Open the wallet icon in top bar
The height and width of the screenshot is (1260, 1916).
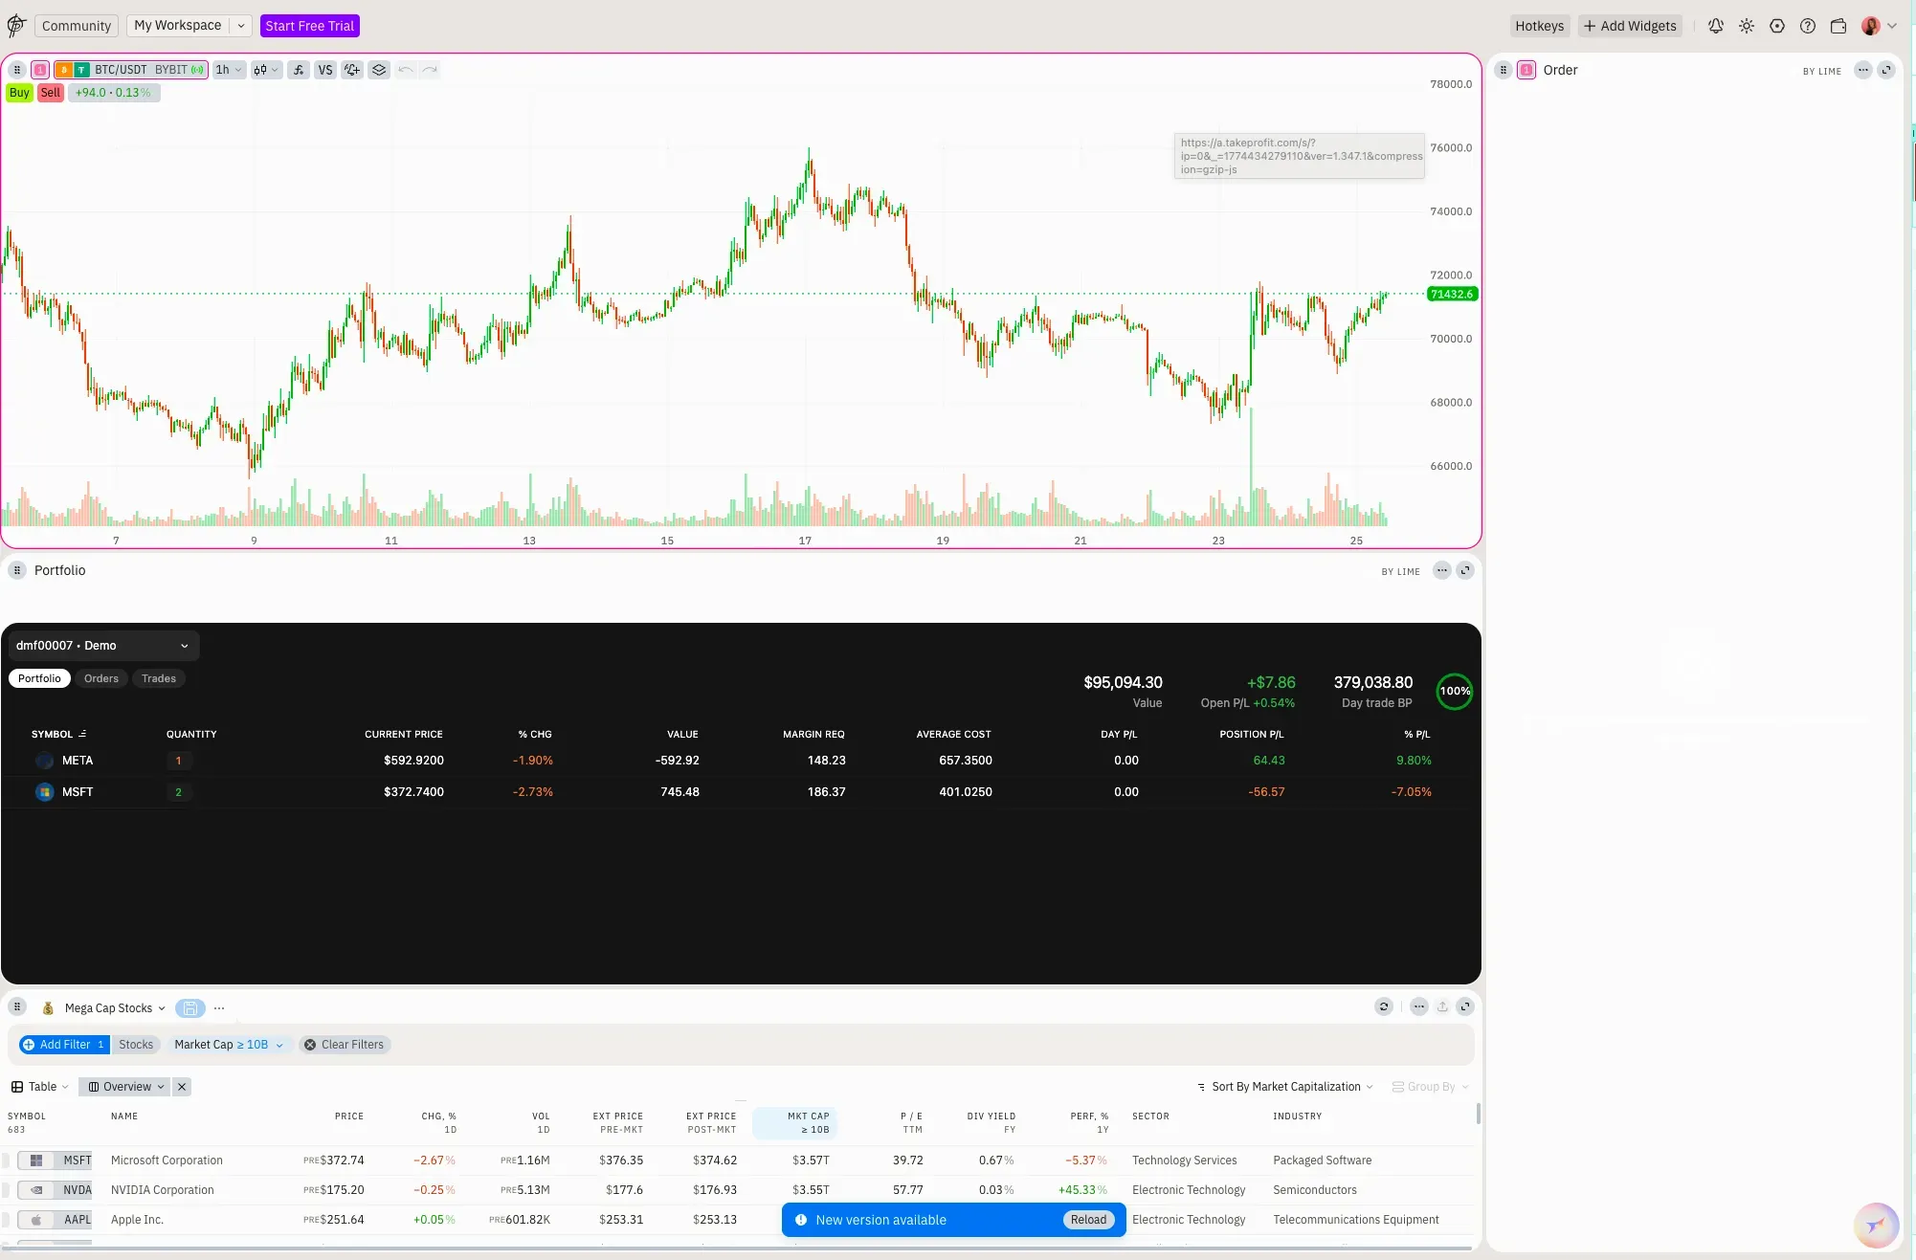[x=1838, y=26]
